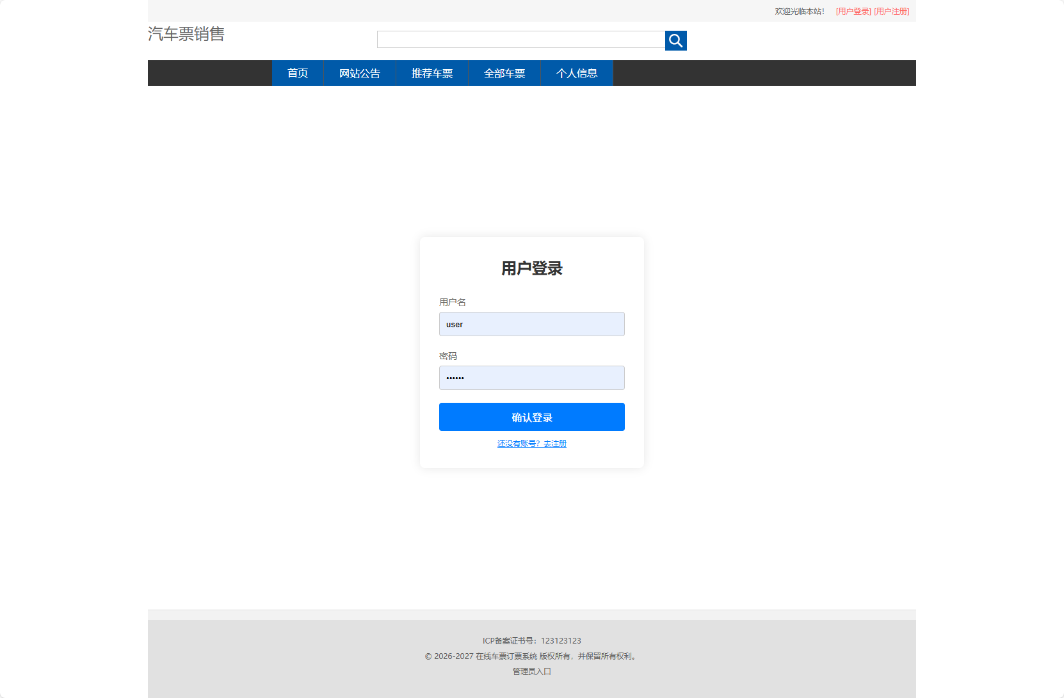Click the 汽车票销售 site title
Viewport: 1064px width, 698px height.
coord(186,35)
